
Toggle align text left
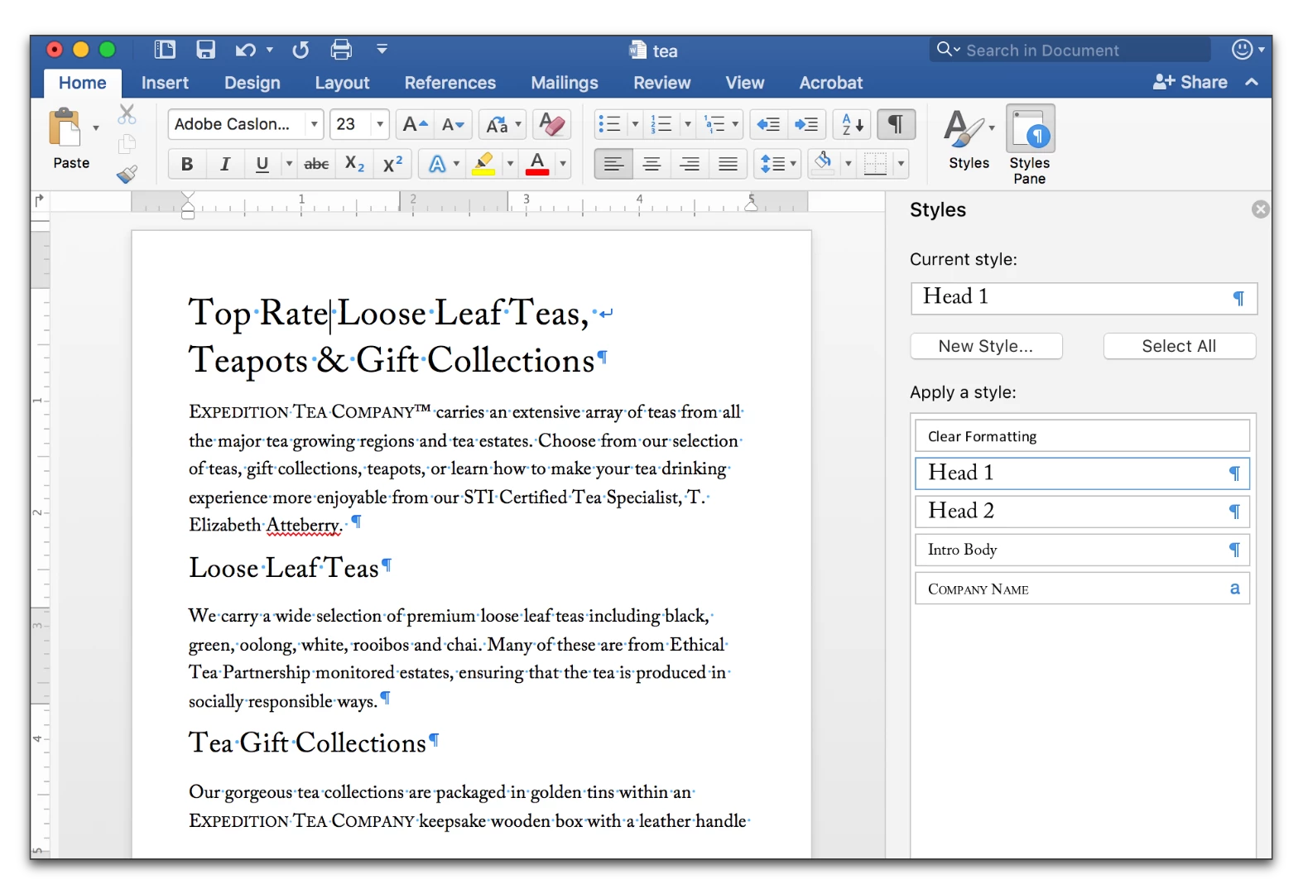pyautogui.click(x=613, y=164)
